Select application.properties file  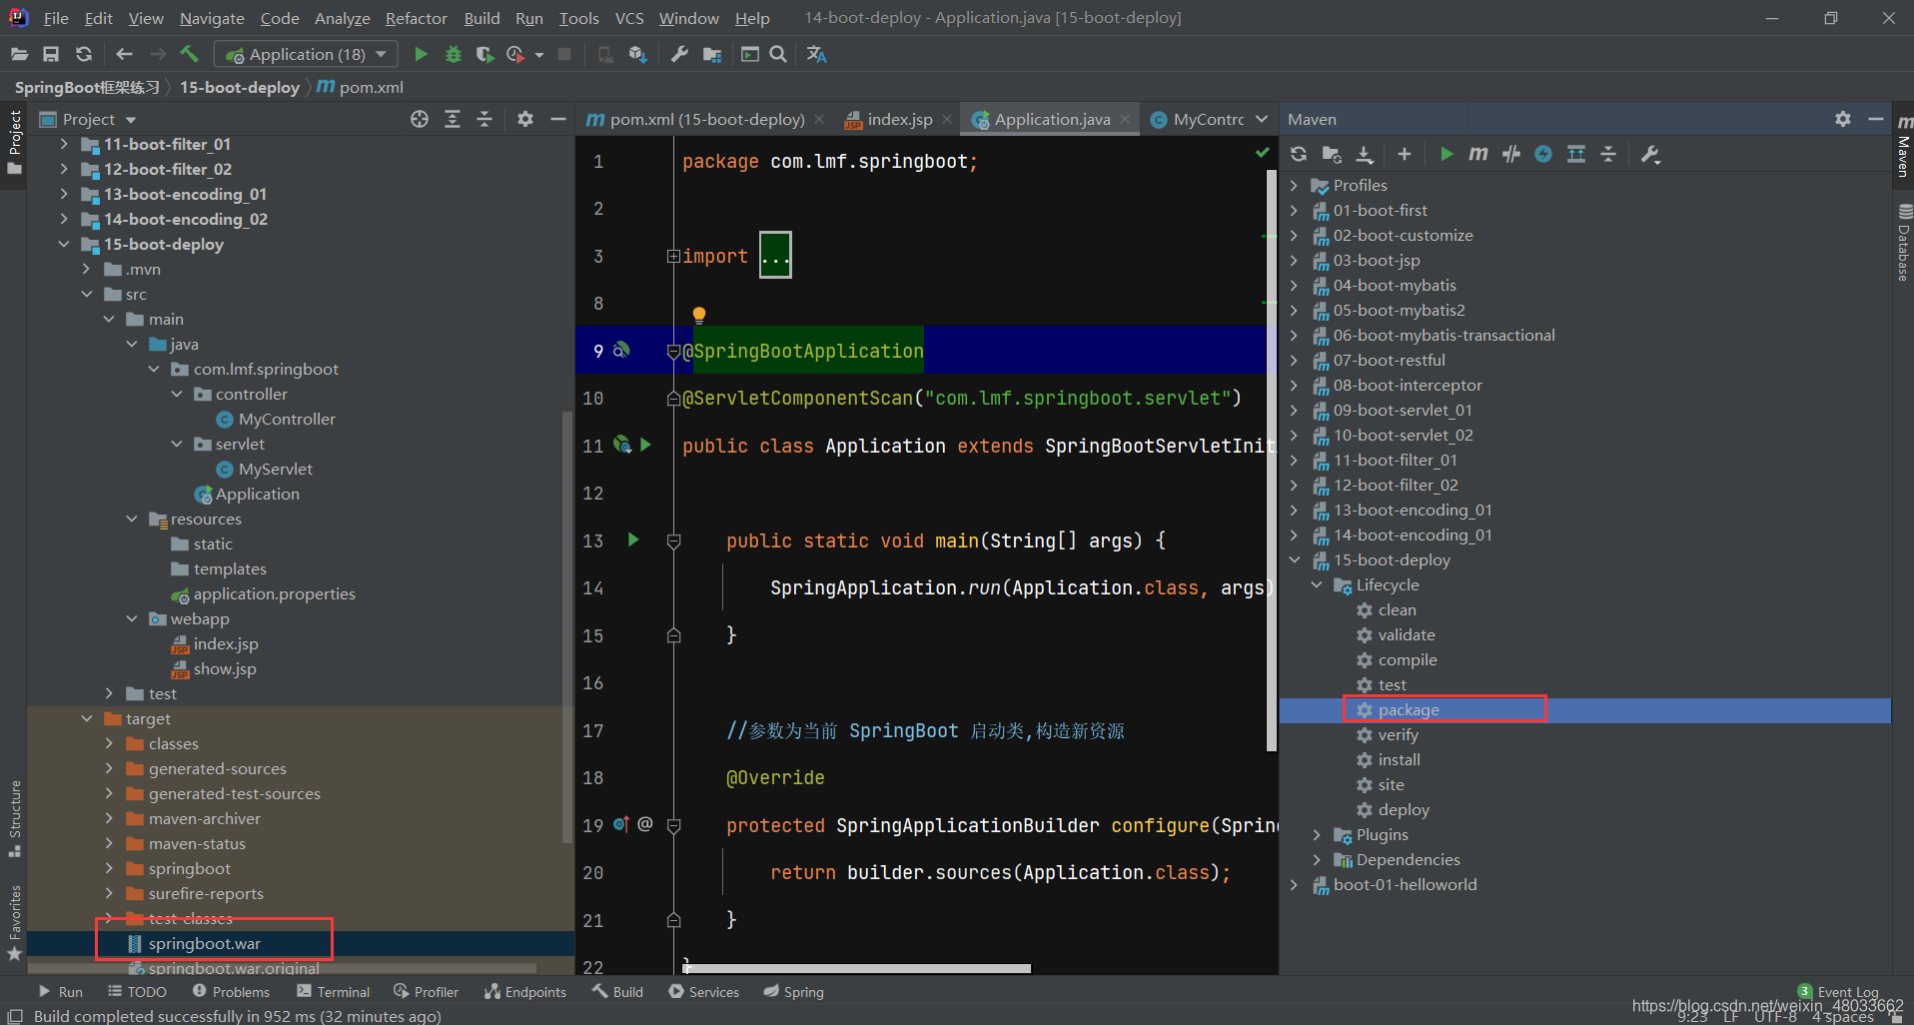pos(274,593)
